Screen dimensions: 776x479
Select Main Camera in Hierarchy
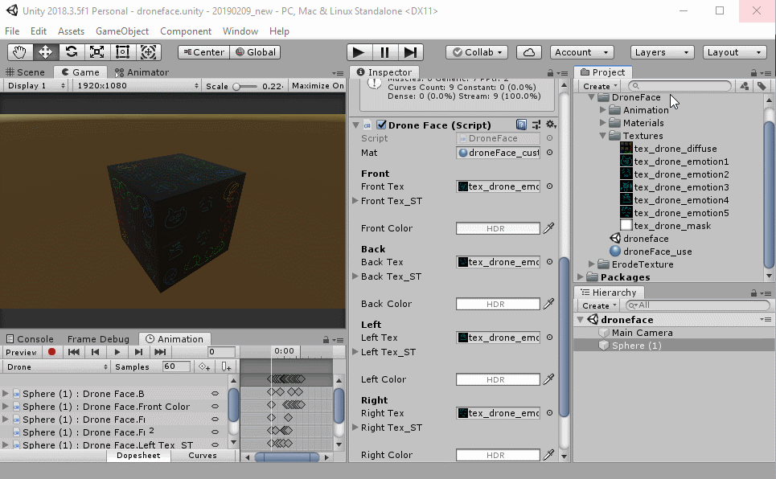642,333
